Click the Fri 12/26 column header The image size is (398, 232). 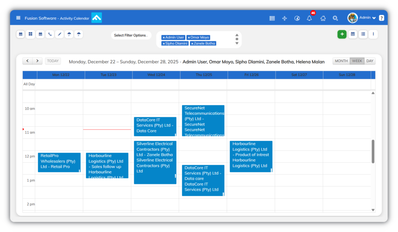[x=251, y=75]
